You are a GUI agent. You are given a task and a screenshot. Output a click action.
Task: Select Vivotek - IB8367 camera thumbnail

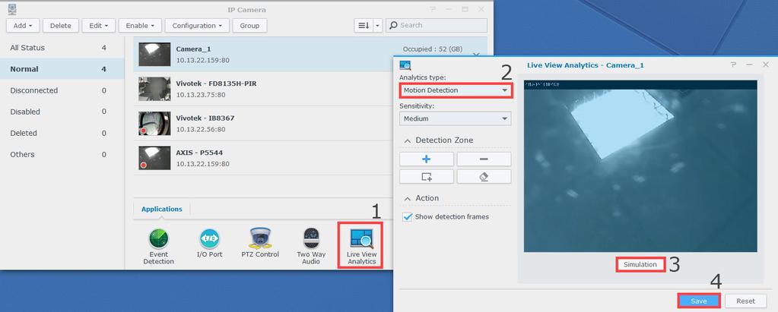(x=154, y=123)
